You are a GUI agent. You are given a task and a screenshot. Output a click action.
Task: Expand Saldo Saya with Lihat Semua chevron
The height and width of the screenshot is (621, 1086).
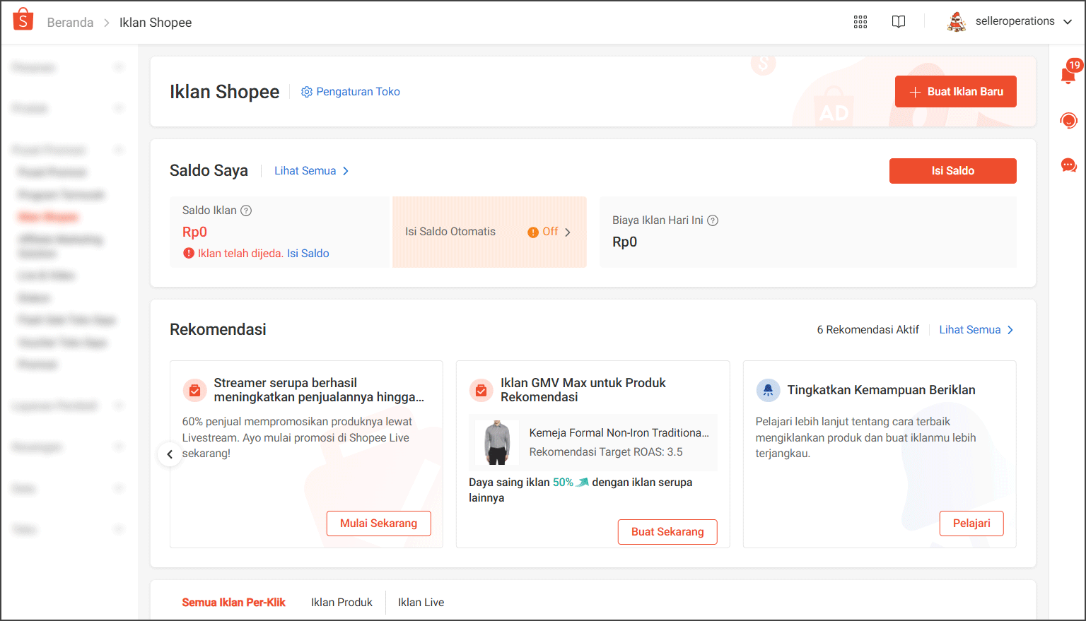[x=311, y=170]
